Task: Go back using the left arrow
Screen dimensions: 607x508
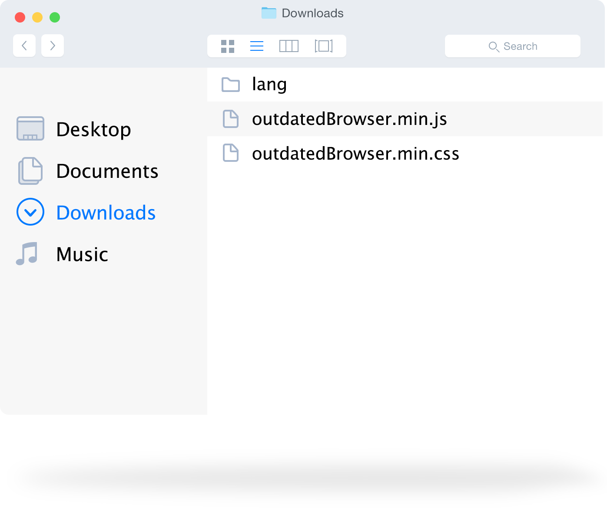Action: (24, 46)
